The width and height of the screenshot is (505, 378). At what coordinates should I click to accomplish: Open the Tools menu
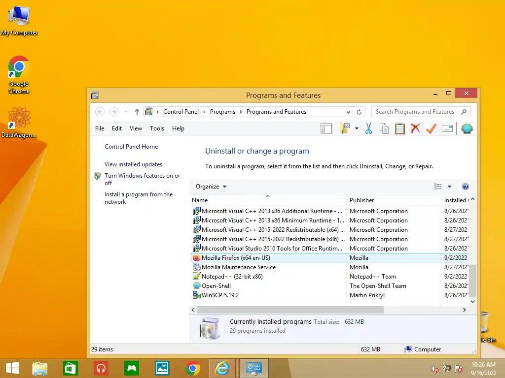157,128
